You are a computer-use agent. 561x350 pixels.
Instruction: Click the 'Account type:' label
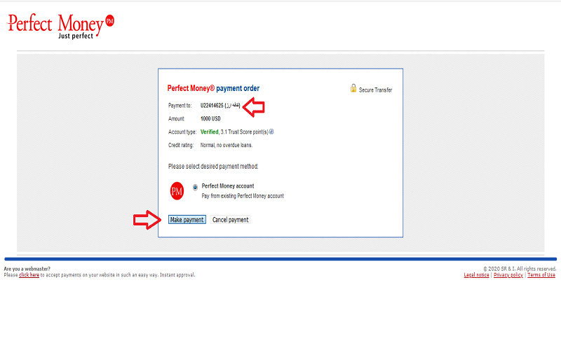pyautogui.click(x=182, y=132)
